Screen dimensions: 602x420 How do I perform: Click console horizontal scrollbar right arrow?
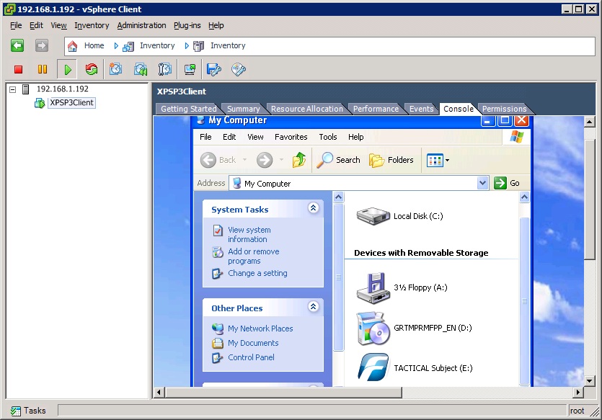pyautogui.click(x=577, y=393)
